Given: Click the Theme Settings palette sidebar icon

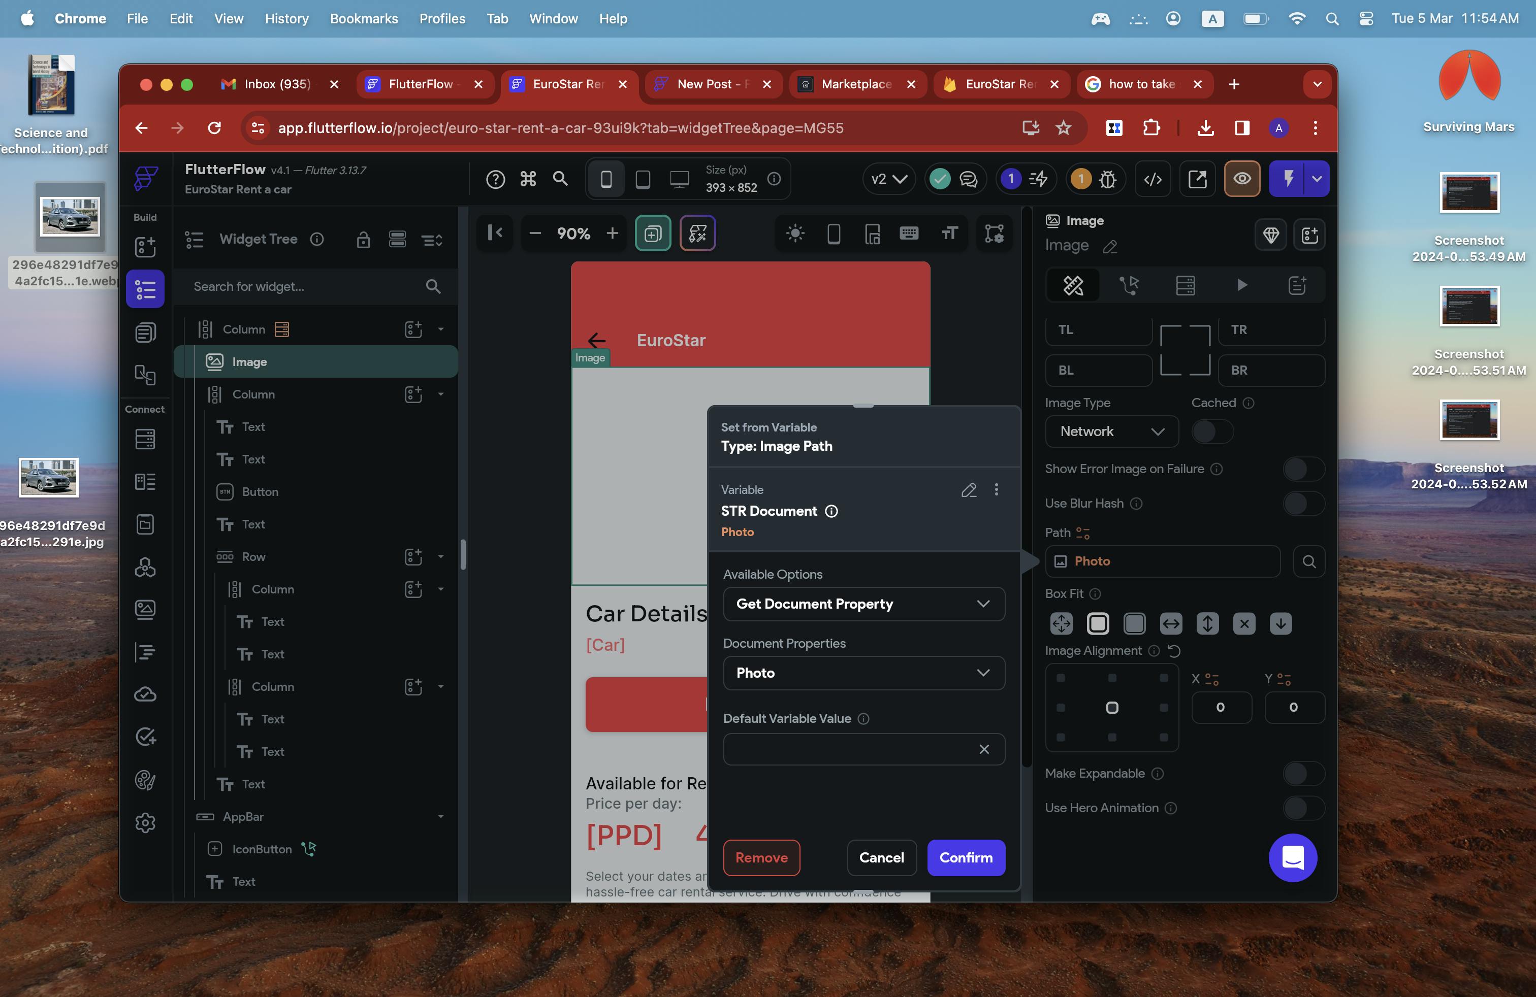Looking at the screenshot, I should click(x=145, y=780).
